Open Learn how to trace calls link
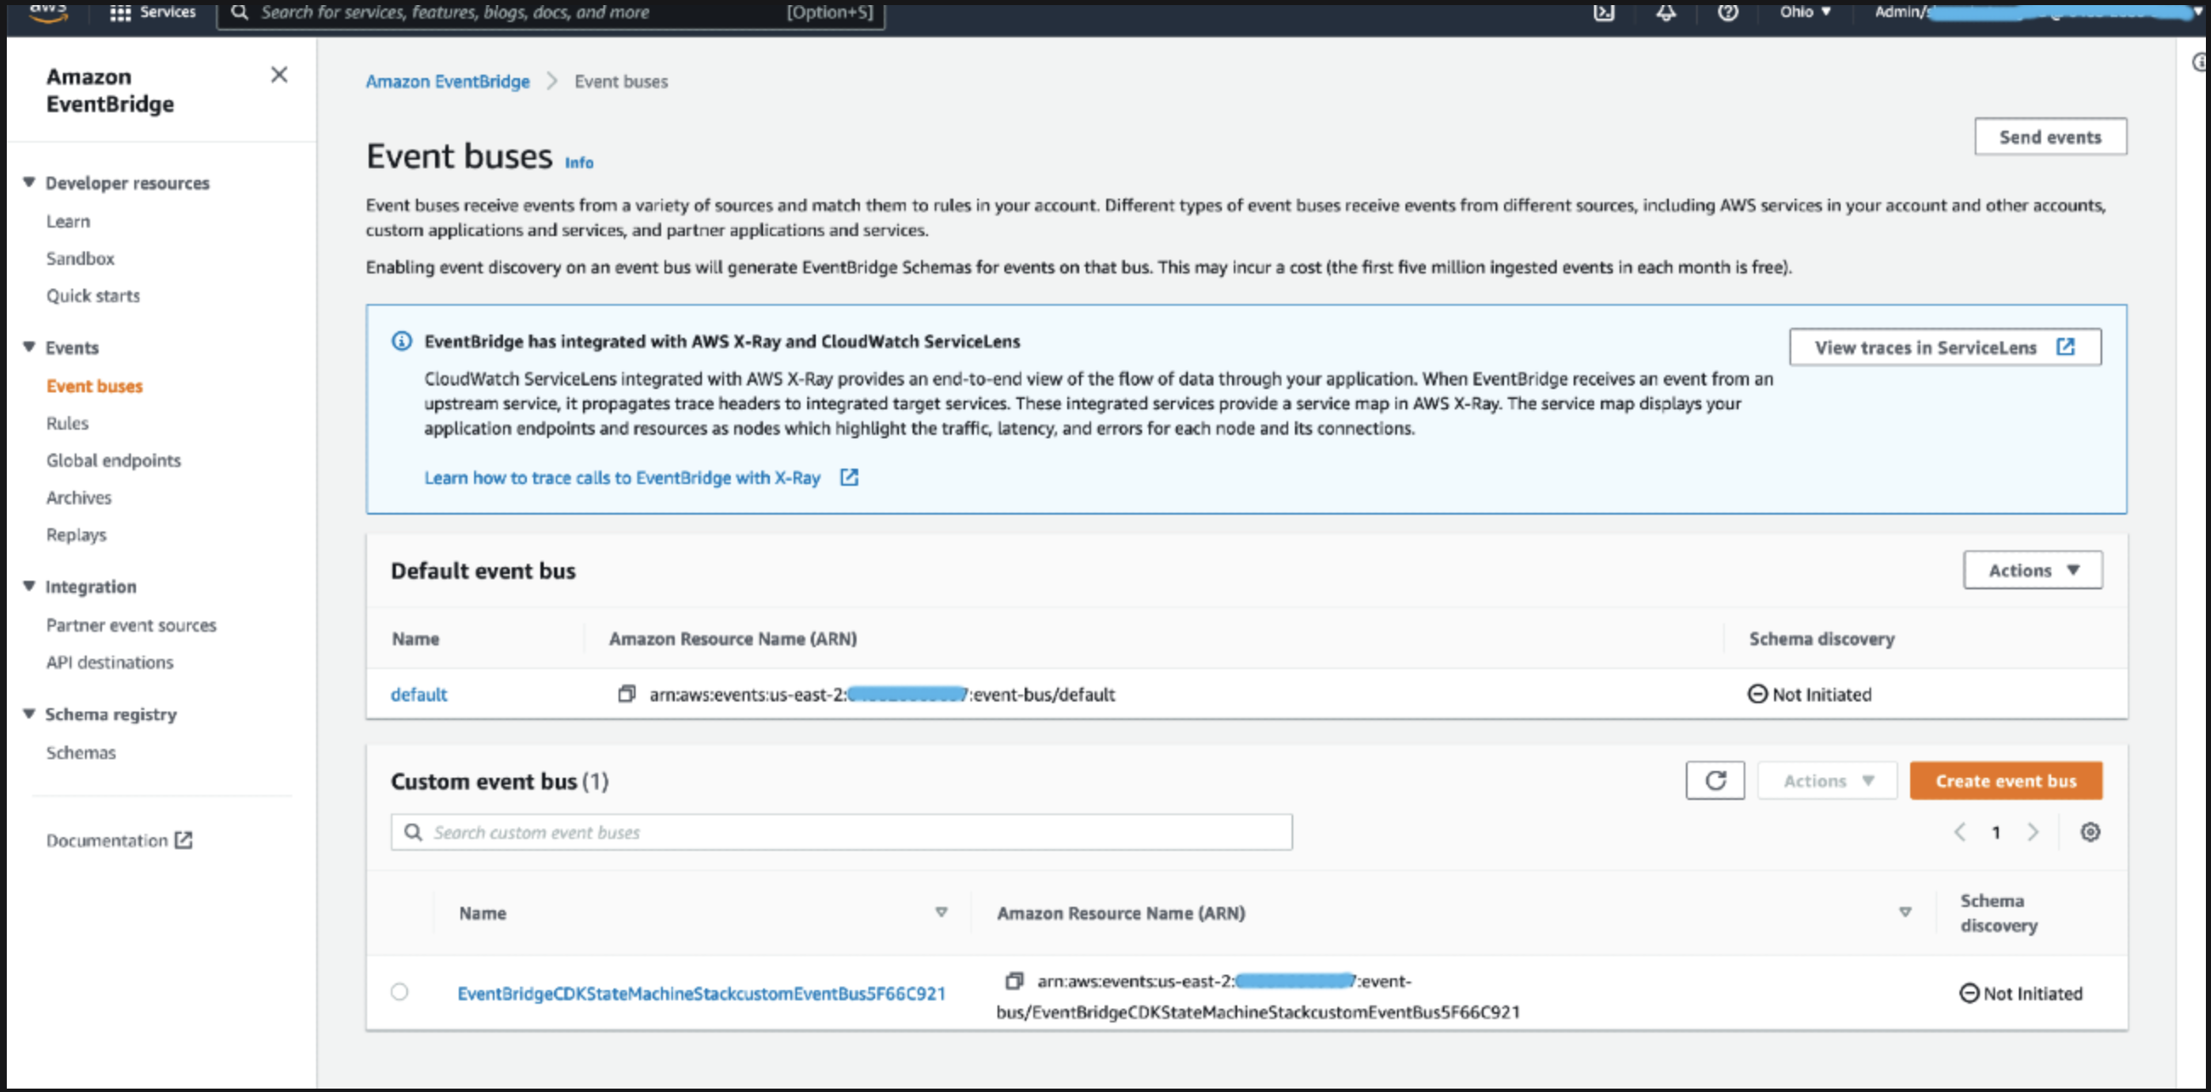The image size is (2211, 1092). click(x=622, y=477)
